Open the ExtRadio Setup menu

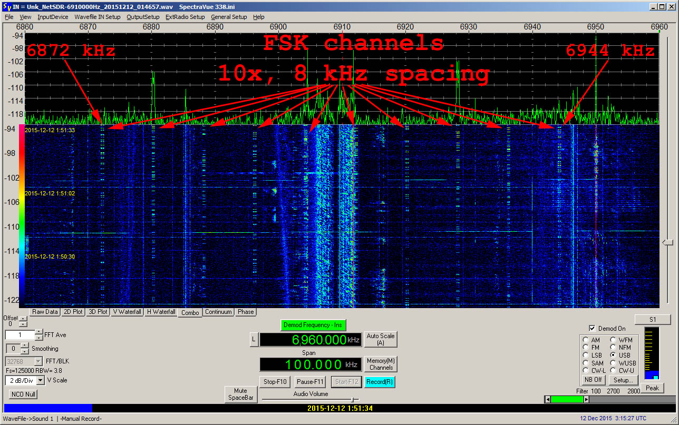click(x=185, y=17)
